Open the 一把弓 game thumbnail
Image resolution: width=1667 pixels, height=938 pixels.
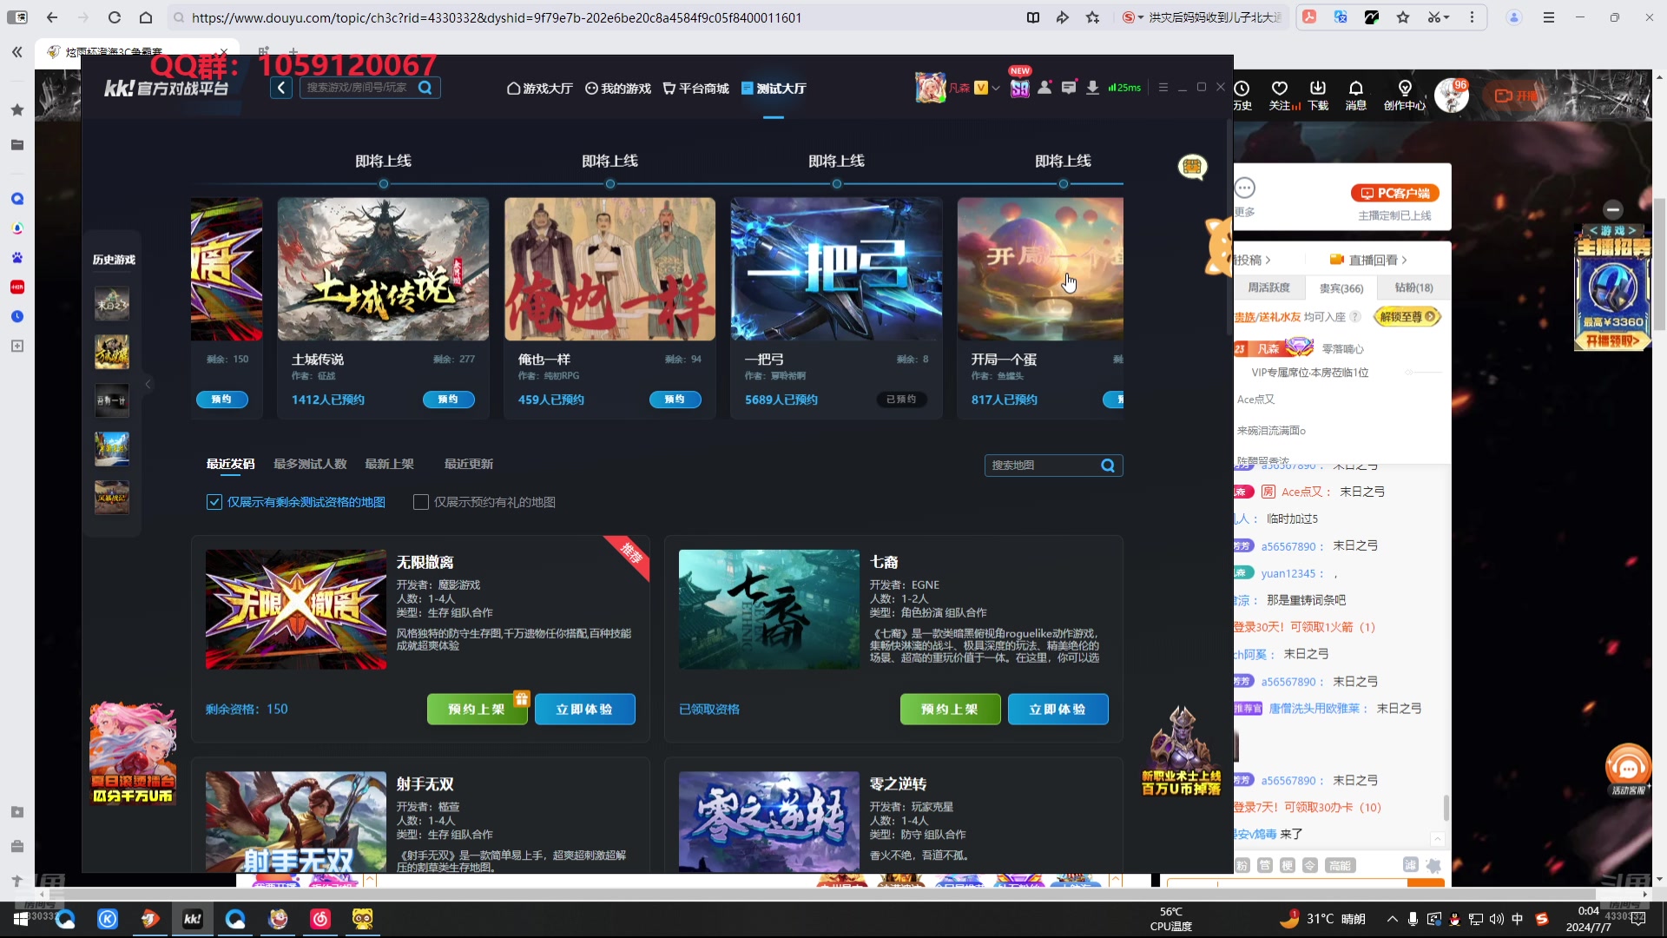pos(836,269)
